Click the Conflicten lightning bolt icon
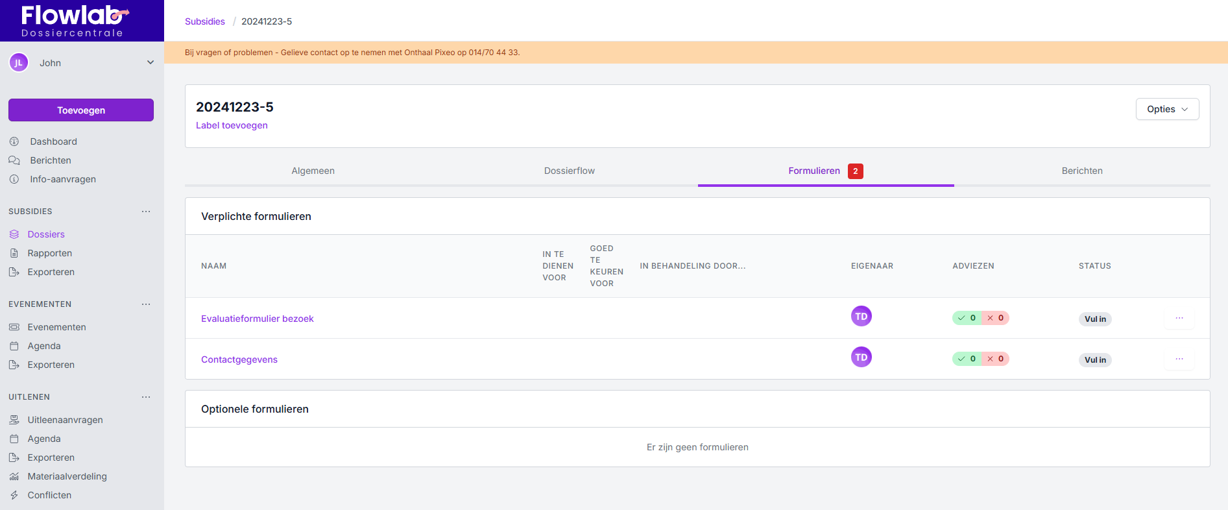1228x510 pixels. click(14, 495)
